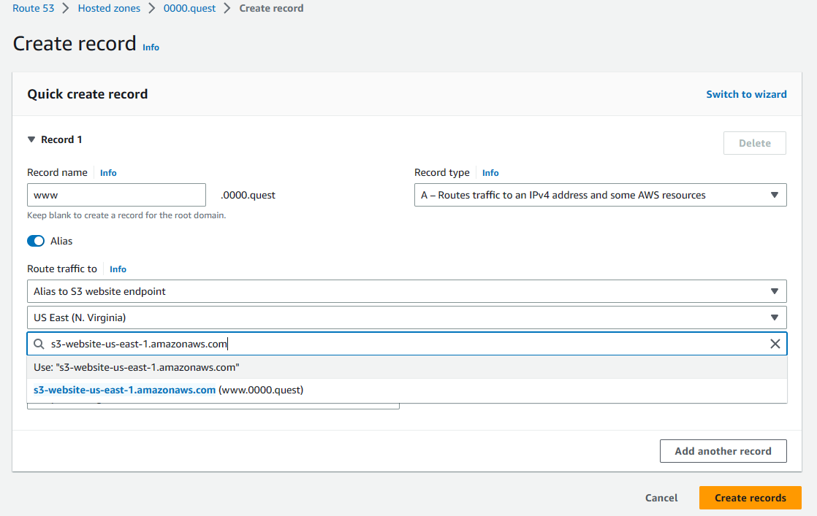Open the Create record Info link

point(151,47)
